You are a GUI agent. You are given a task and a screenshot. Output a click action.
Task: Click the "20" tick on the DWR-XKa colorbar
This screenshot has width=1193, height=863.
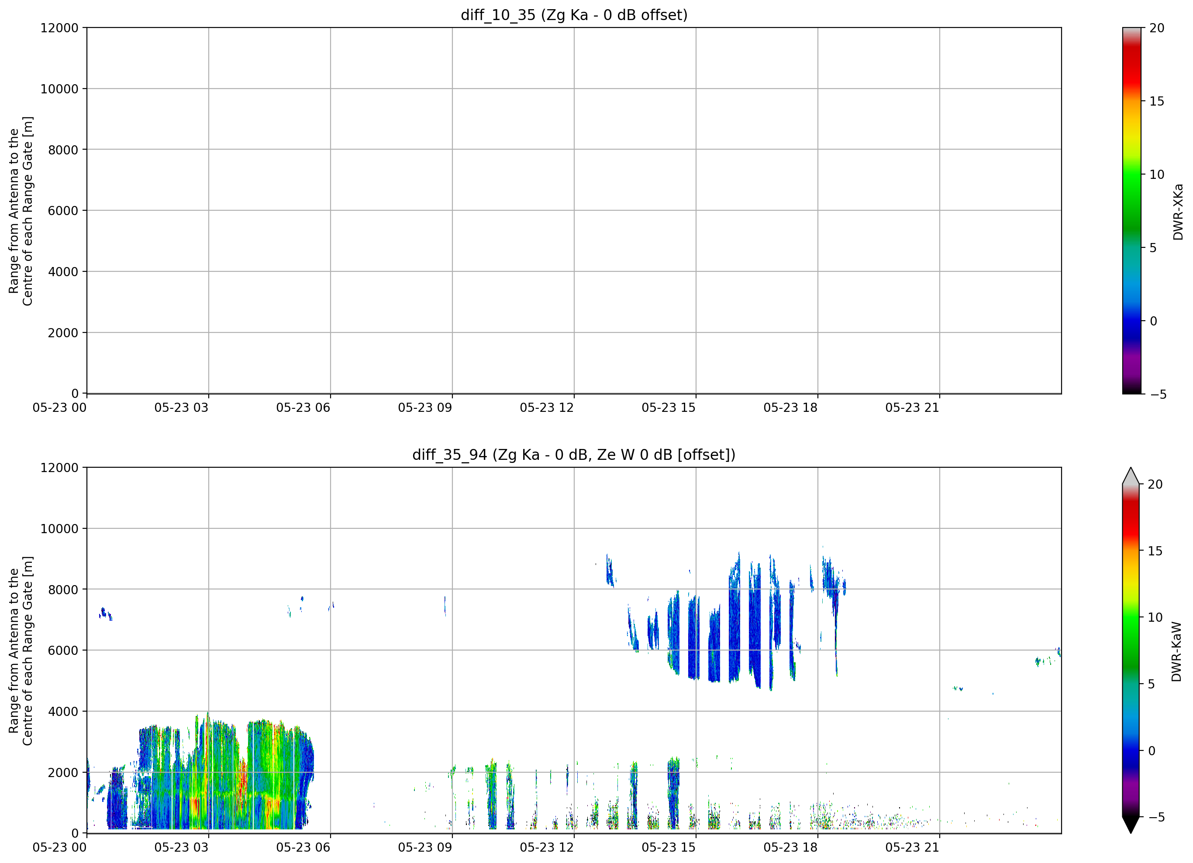point(1157,28)
